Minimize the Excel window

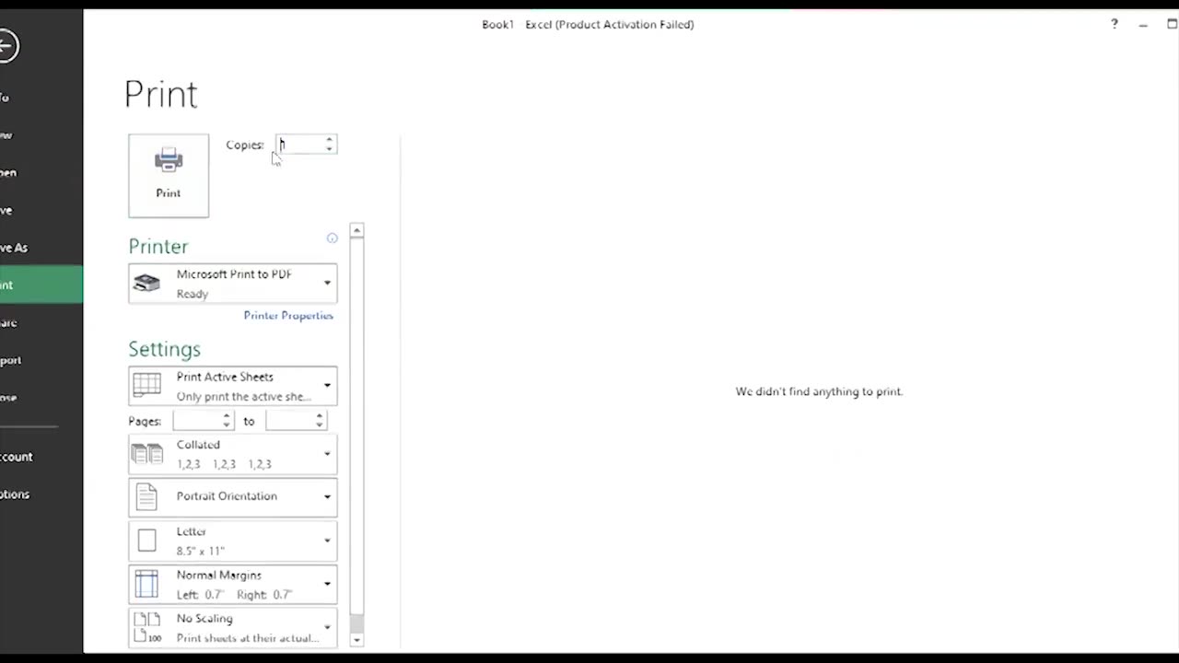(1143, 25)
